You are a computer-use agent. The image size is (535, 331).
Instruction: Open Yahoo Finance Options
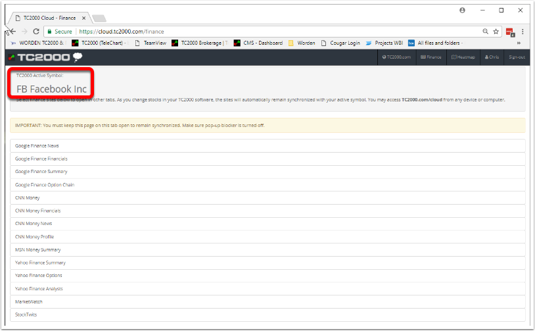[267, 276]
